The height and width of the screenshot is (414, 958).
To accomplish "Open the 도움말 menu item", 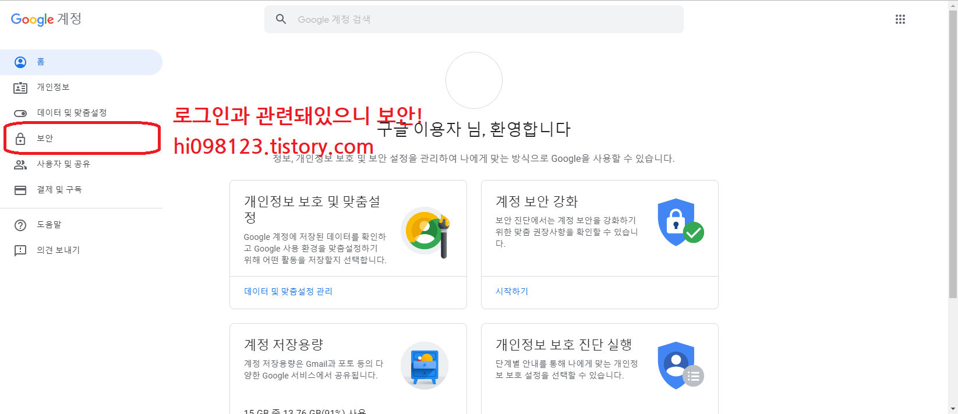I will 81,225.
